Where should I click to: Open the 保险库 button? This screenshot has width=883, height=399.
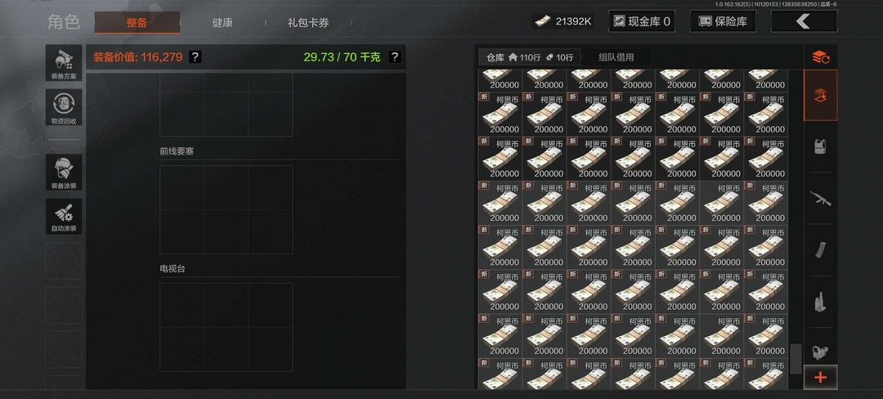pos(723,21)
